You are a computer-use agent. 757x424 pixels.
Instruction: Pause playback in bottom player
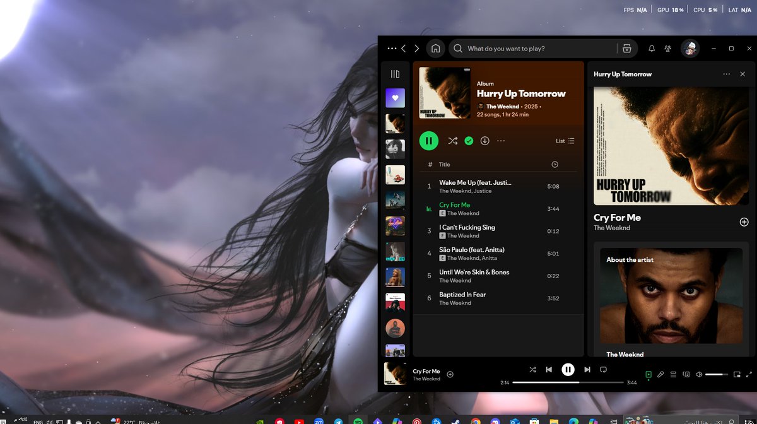click(568, 370)
